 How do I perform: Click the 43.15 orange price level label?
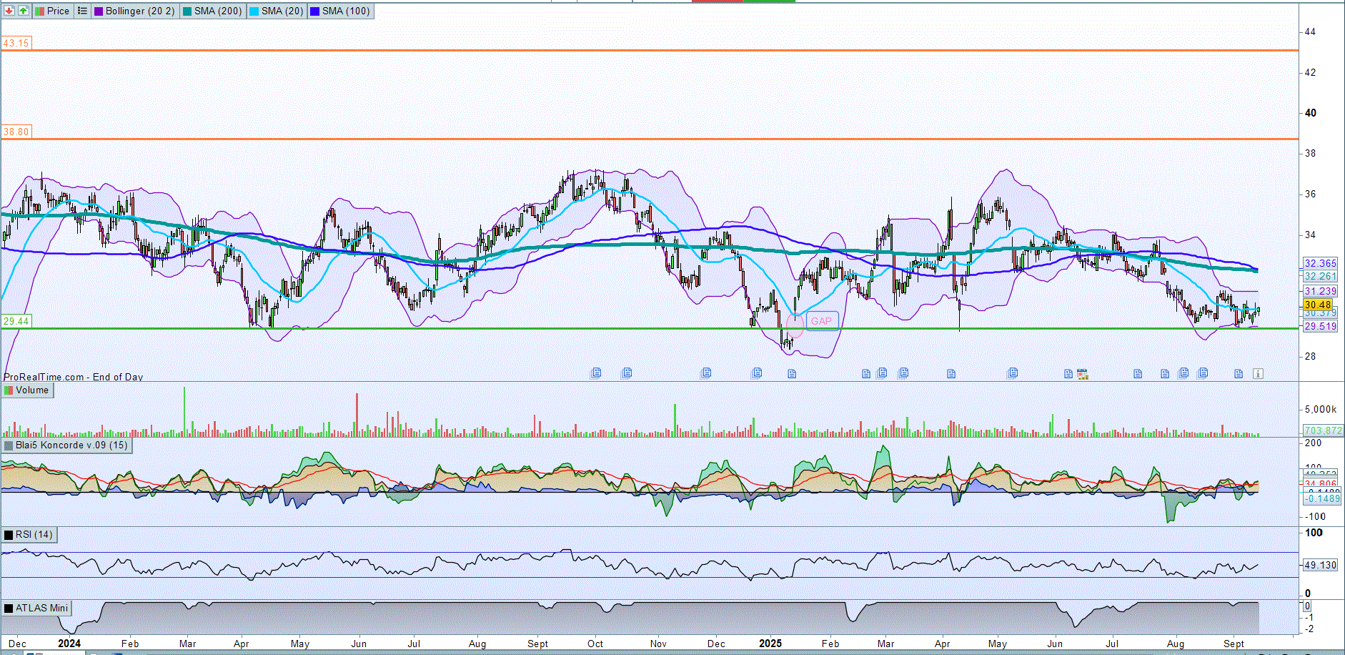(16, 43)
